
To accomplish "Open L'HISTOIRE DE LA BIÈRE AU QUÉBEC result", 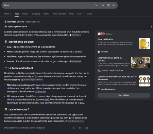I will click(110, 59).
